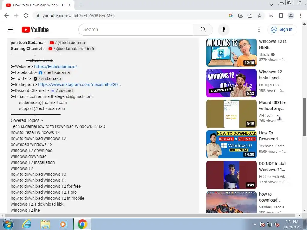Open Chrome three-dot menu
The width and height of the screenshot is (307, 230).
coord(300,16)
